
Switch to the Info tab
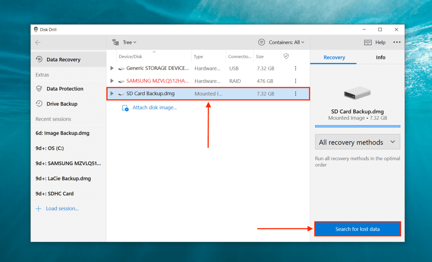tap(380, 57)
